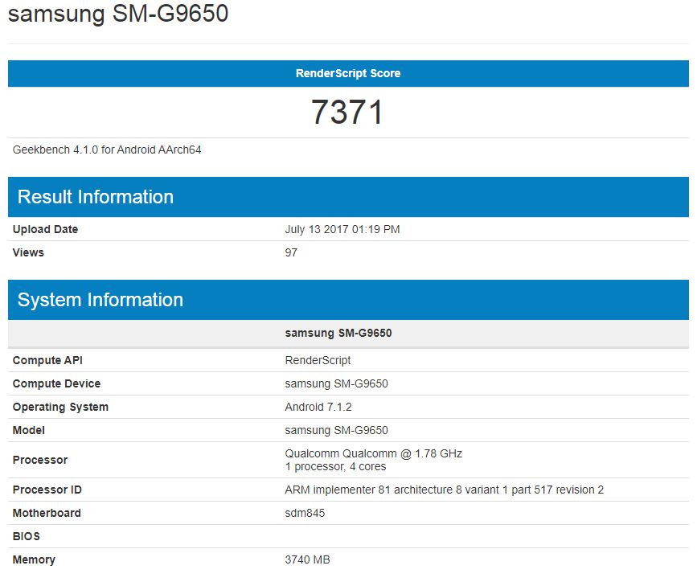Click the 'Model' row label

tap(29, 430)
